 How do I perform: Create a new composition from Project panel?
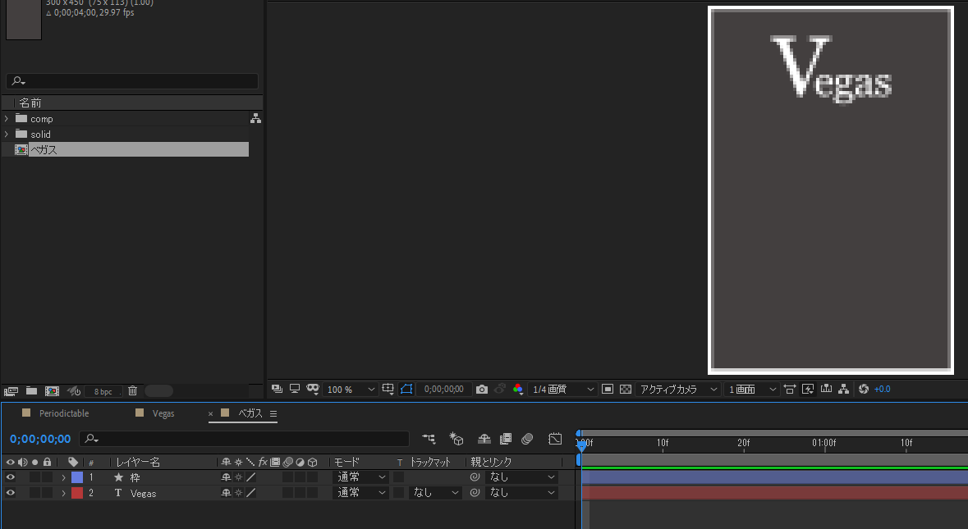pyautogui.click(x=52, y=391)
